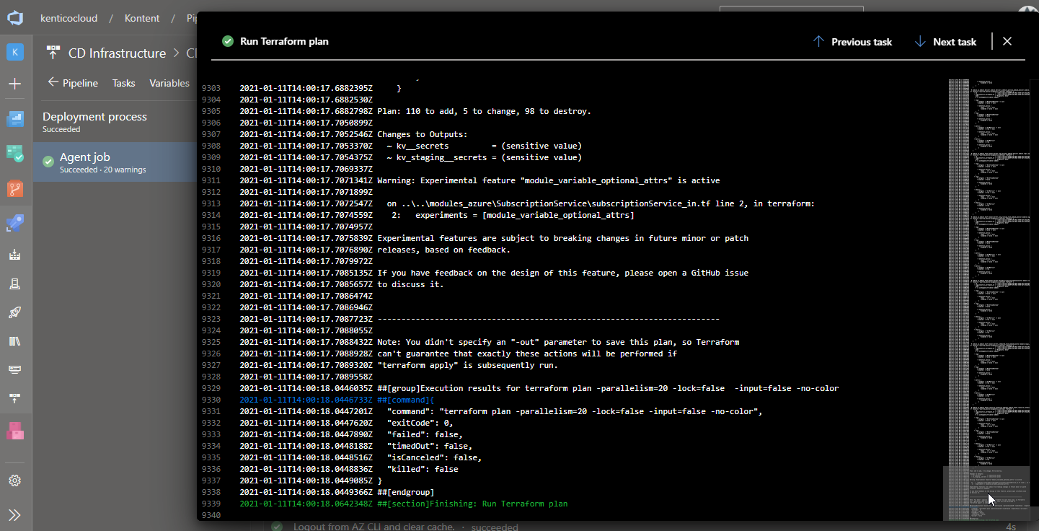
Task: Open Artifacts from the sidebar
Action: click(15, 431)
